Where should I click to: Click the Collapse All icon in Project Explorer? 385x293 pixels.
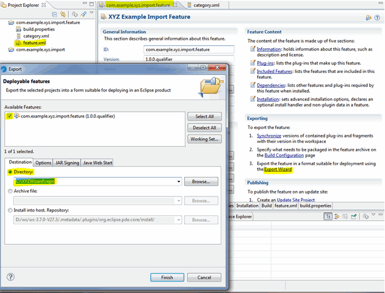click(x=54, y=14)
